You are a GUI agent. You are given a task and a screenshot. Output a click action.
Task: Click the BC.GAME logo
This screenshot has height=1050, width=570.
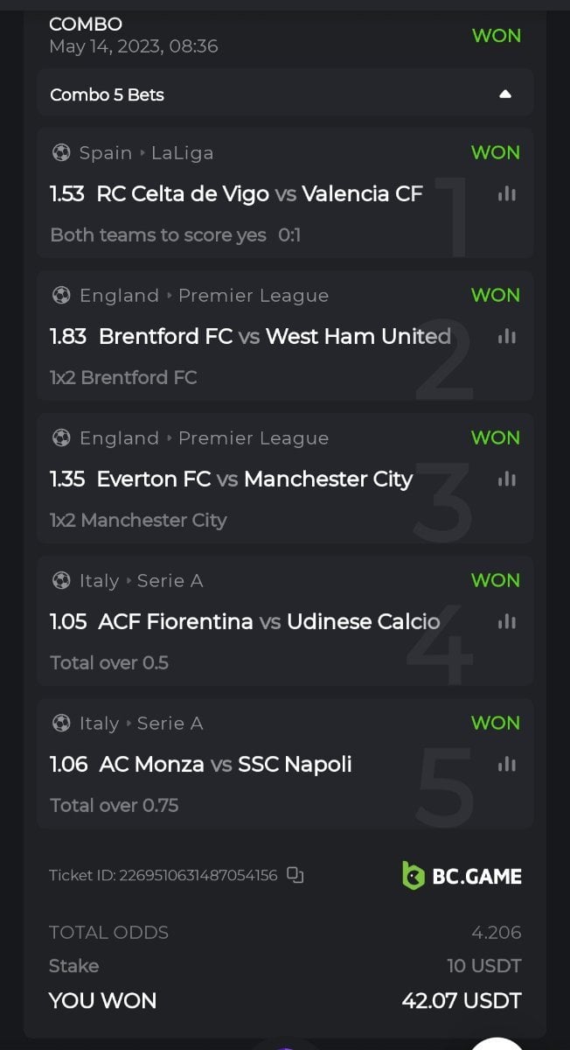click(x=462, y=876)
